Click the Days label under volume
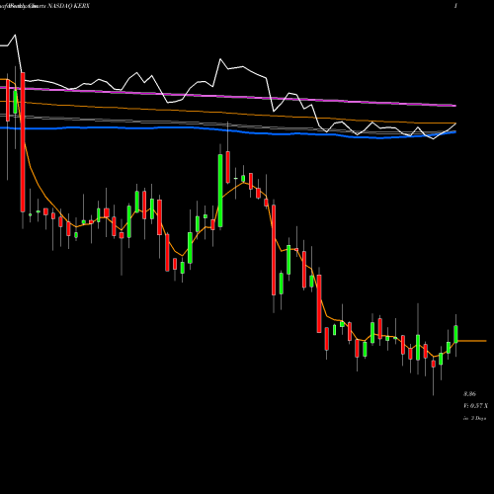The height and width of the screenshot is (494, 494). click(x=475, y=418)
